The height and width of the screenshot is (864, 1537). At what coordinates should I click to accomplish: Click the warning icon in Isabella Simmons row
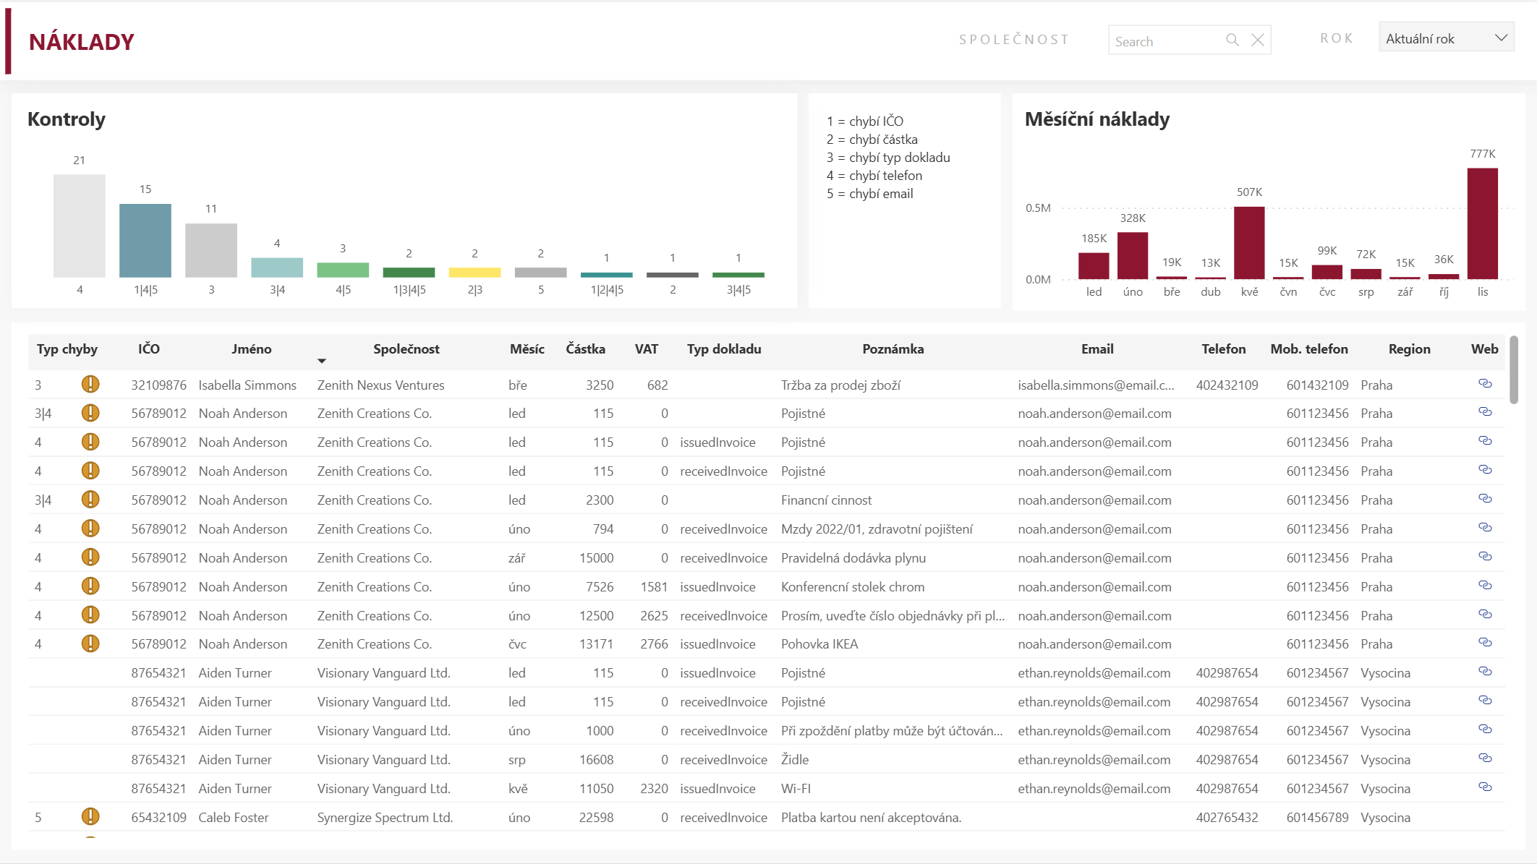click(91, 384)
